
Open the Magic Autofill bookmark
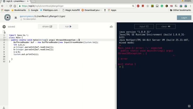tap(71, 10)
